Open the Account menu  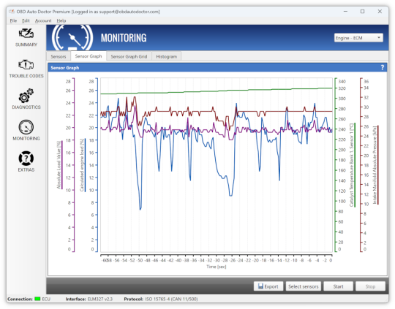(43, 20)
